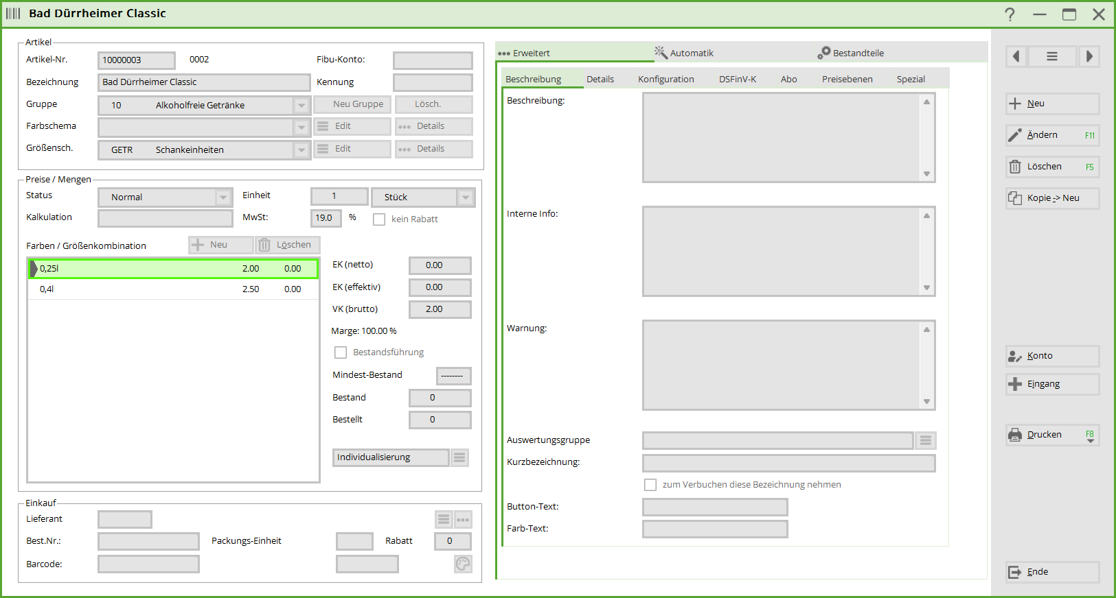Open the Status dropdown showing Normal
Screen dimensions: 1116x598
point(223,198)
